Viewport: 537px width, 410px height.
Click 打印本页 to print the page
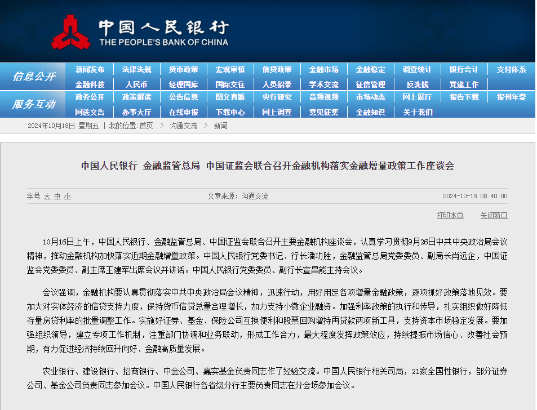click(450, 215)
